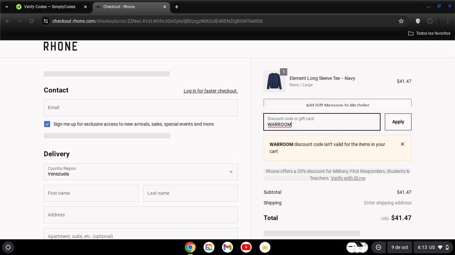Click the Delivery section heading
Screen dimensions: 455x255
coord(57,154)
